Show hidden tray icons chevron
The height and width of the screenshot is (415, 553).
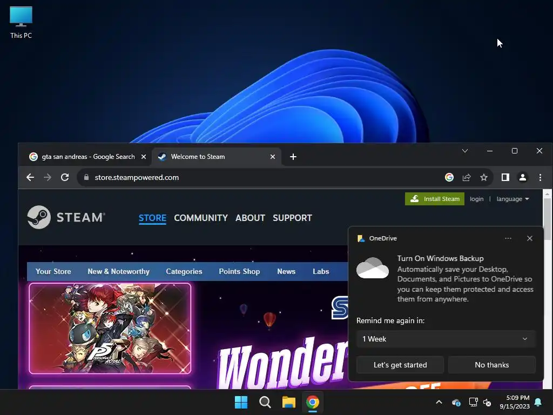pos(439,402)
